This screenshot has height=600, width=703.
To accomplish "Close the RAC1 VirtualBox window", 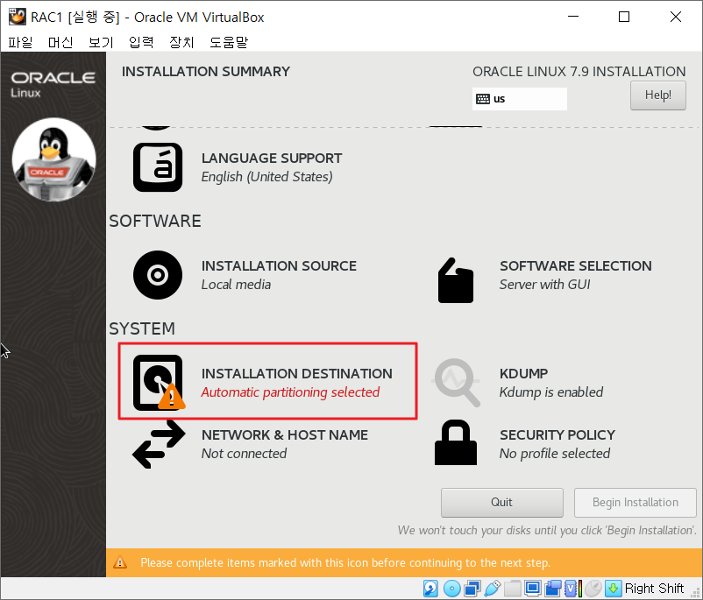I will pyautogui.click(x=675, y=17).
